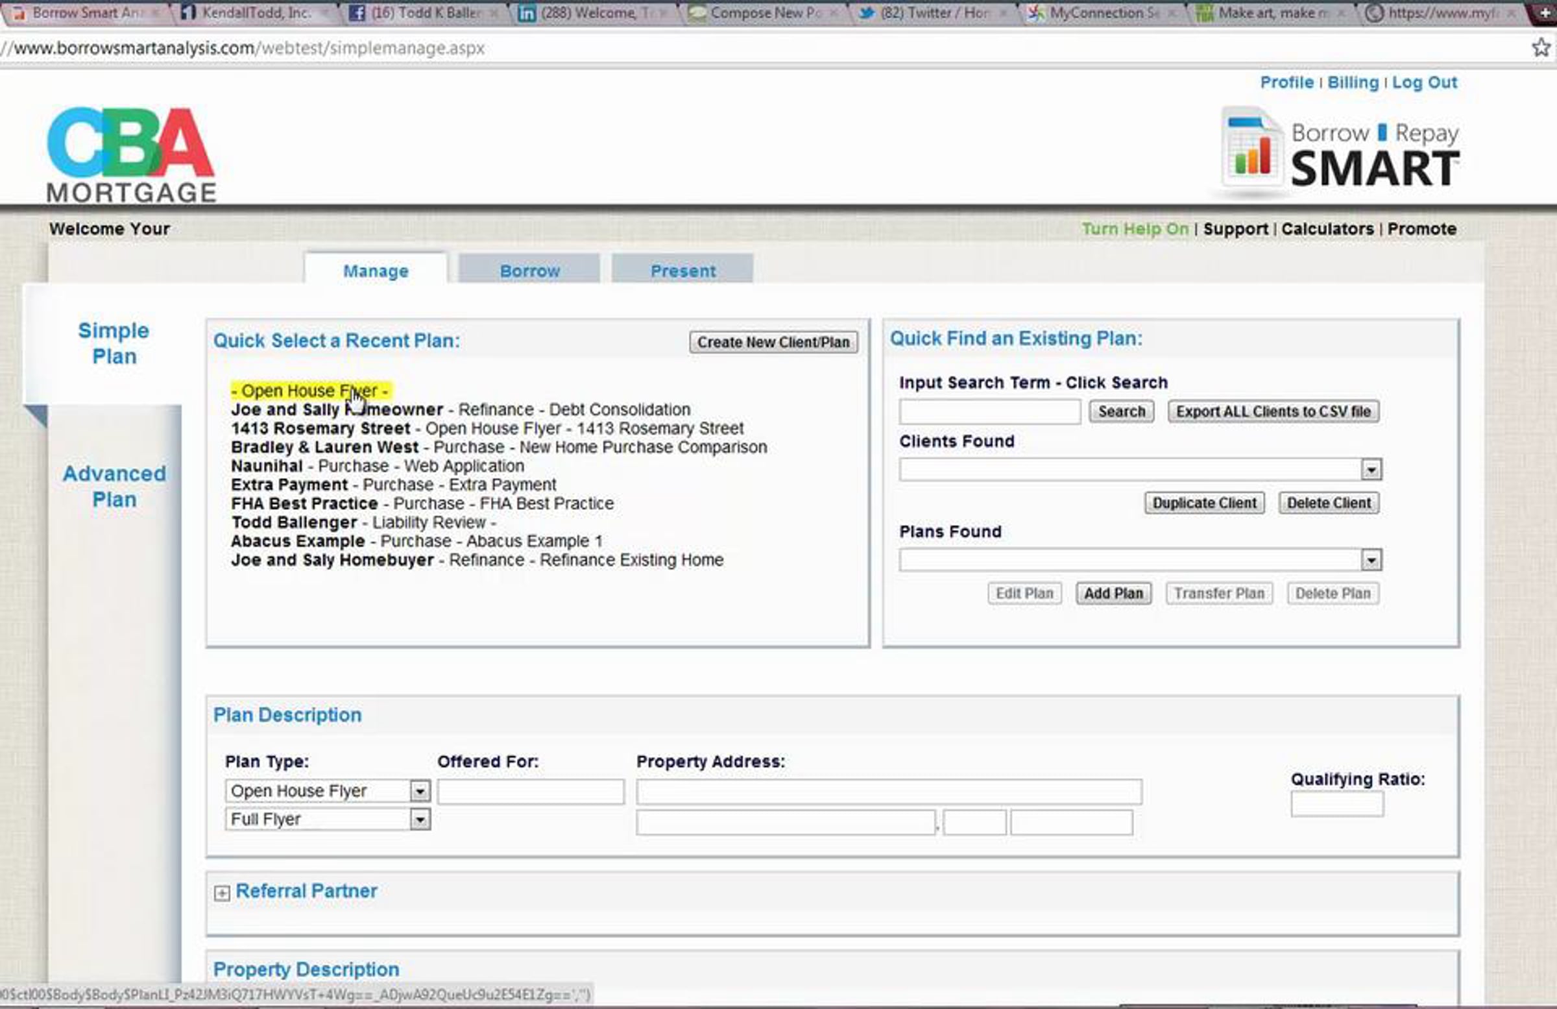Viewport: 1557px width, 1009px height.
Task: Switch to the Present tab
Action: pyautogui.click(x=682, y=271)
